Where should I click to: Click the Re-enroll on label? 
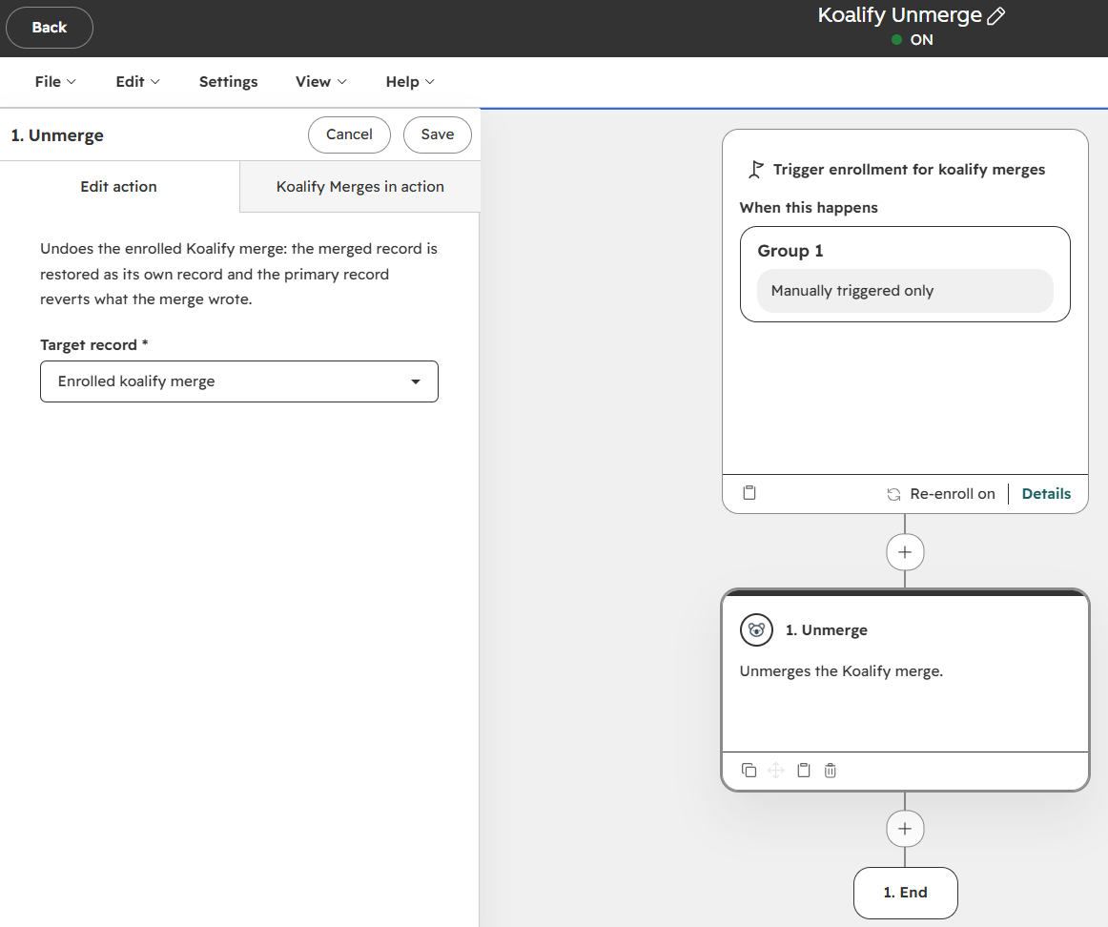pos(952,494)
